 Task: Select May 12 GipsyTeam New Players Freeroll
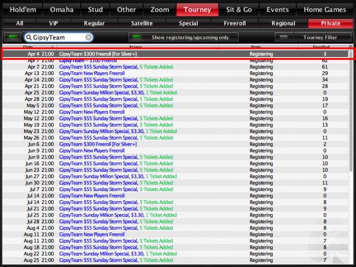[x=175, y=112]
